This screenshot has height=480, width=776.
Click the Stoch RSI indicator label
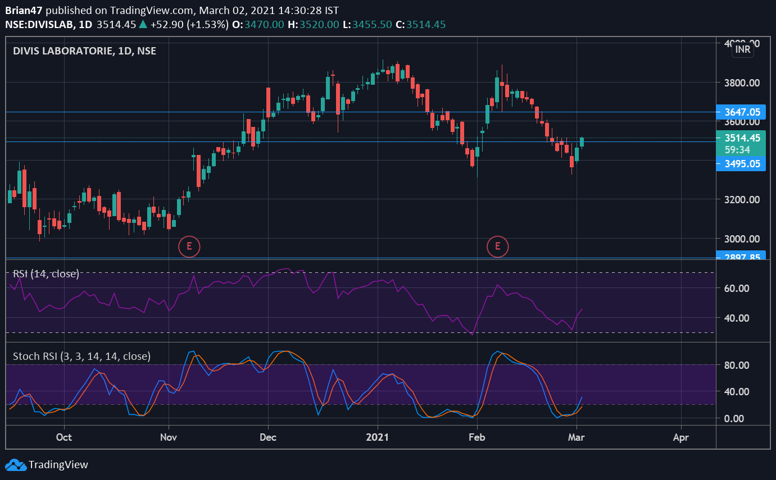tap(81, 356)
